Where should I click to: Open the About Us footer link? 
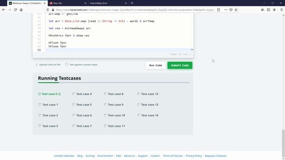(130, 156)
